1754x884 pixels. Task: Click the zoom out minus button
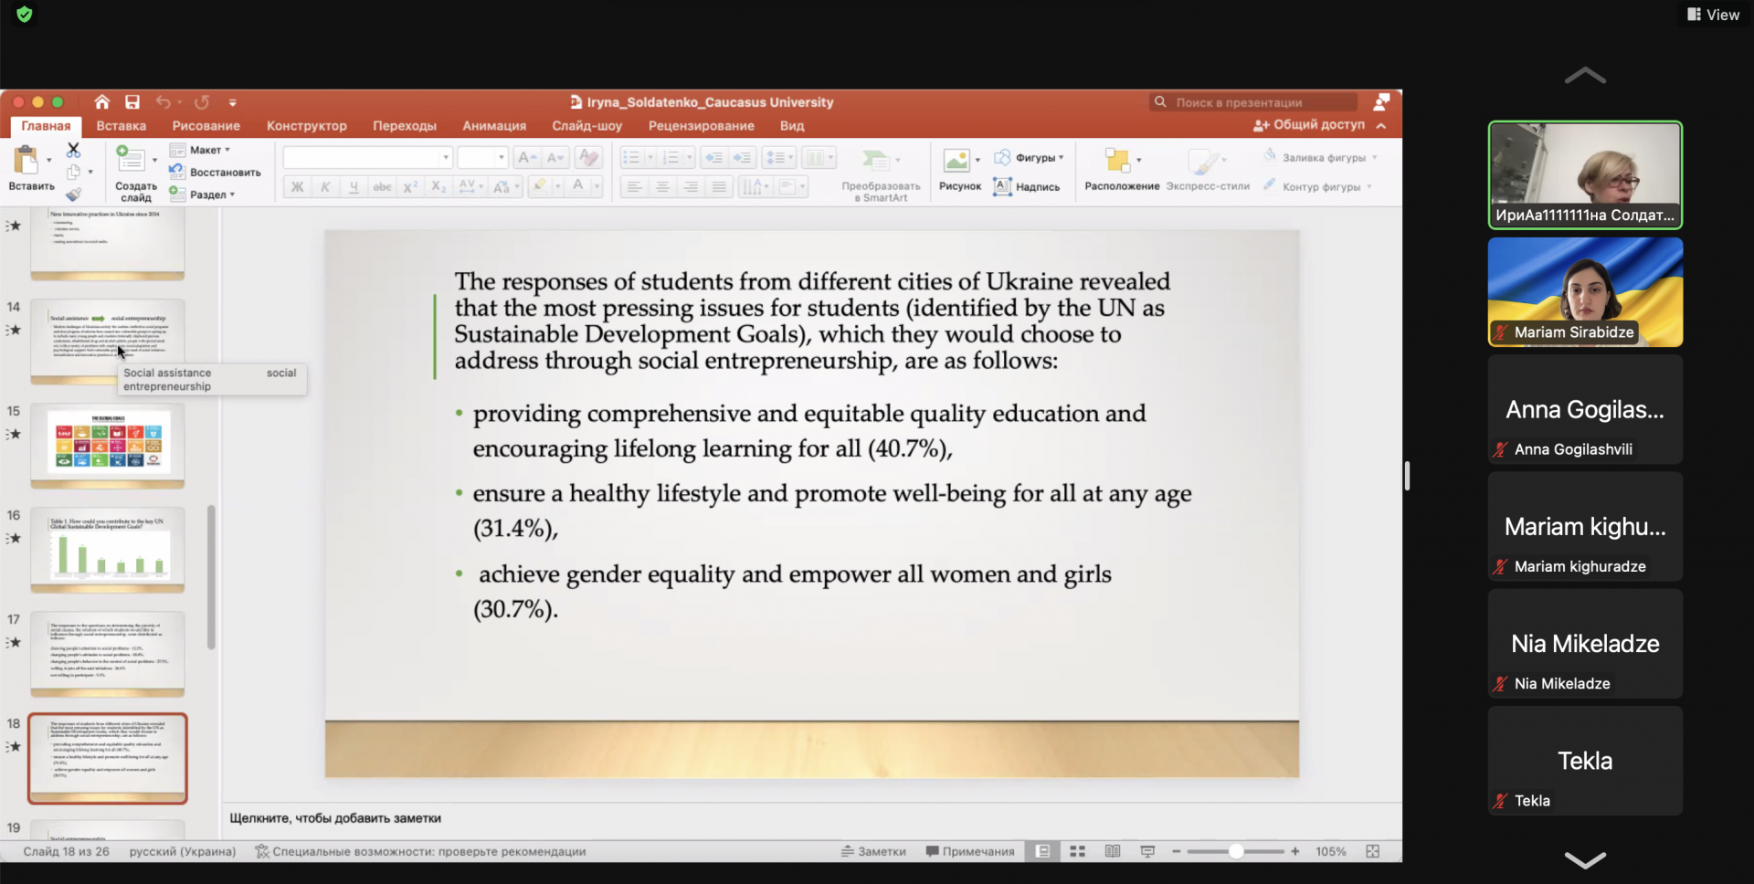[x=1177, y=851]
